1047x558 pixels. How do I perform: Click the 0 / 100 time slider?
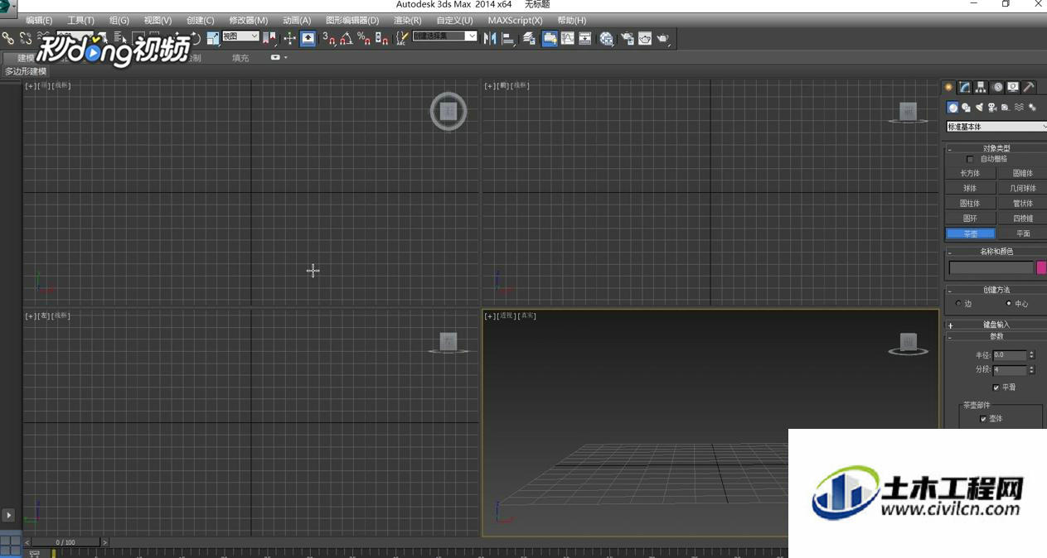[65, 542]
